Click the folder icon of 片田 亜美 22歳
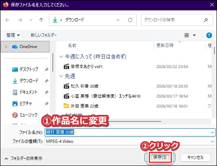Viewport: 217px width, 166px height. [66, 106]
